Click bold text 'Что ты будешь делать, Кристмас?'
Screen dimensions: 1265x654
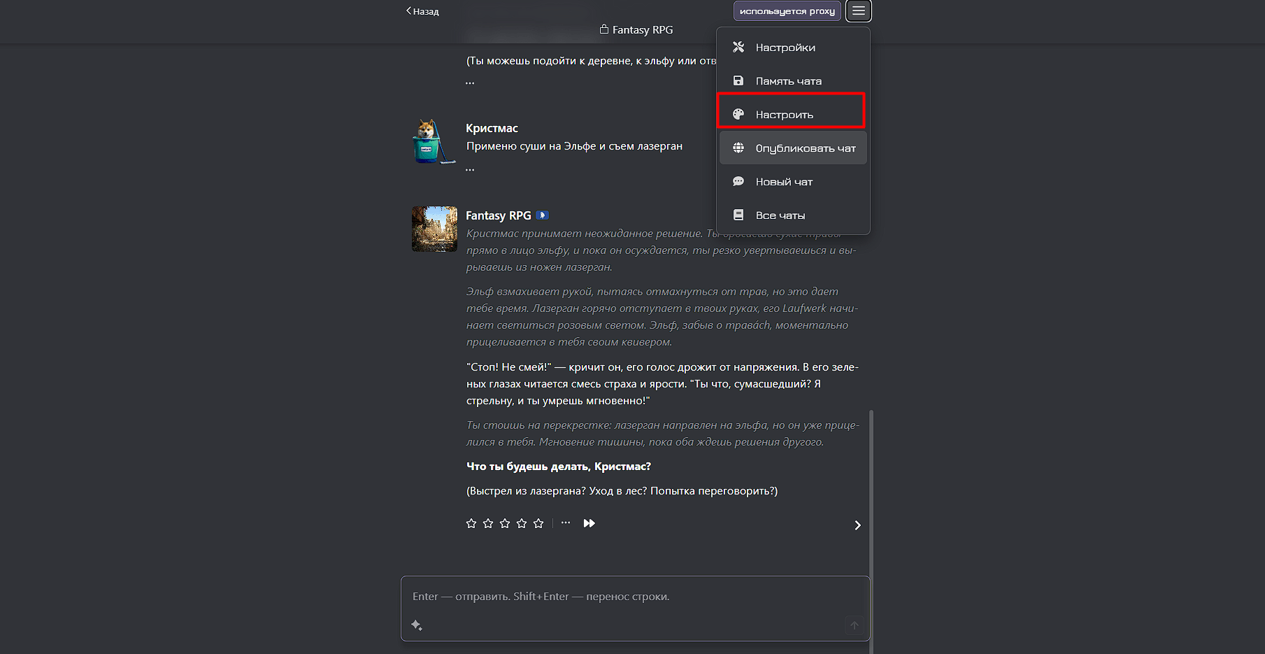point(559,467)
